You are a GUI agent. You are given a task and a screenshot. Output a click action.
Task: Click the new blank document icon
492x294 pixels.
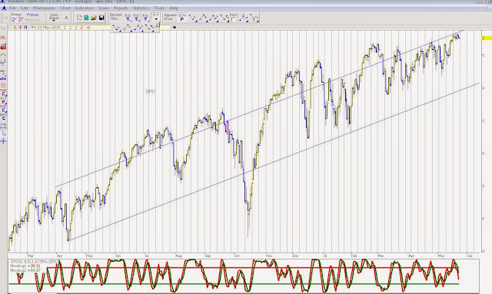pyautogui.click(x=79, y=18)
